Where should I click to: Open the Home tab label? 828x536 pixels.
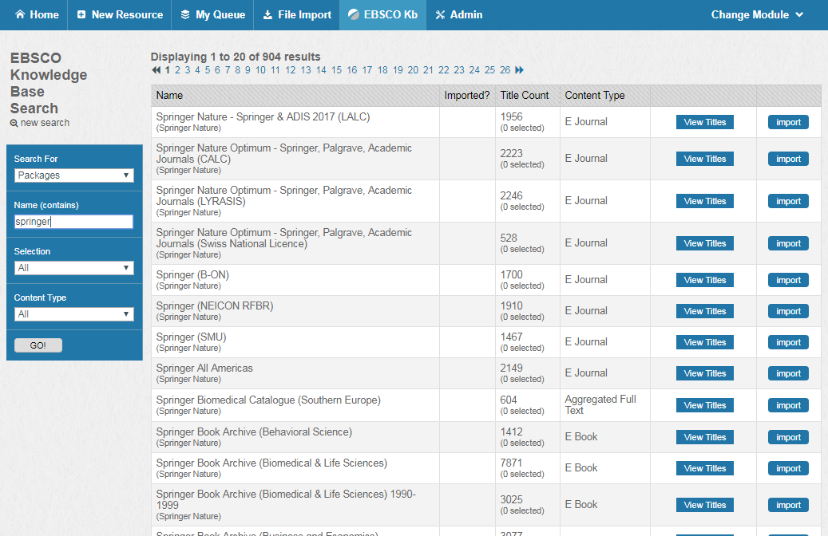point(45,15)
